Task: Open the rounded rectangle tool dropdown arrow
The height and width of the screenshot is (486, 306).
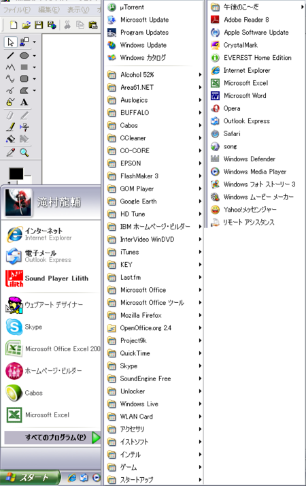Action: (34, 79)
